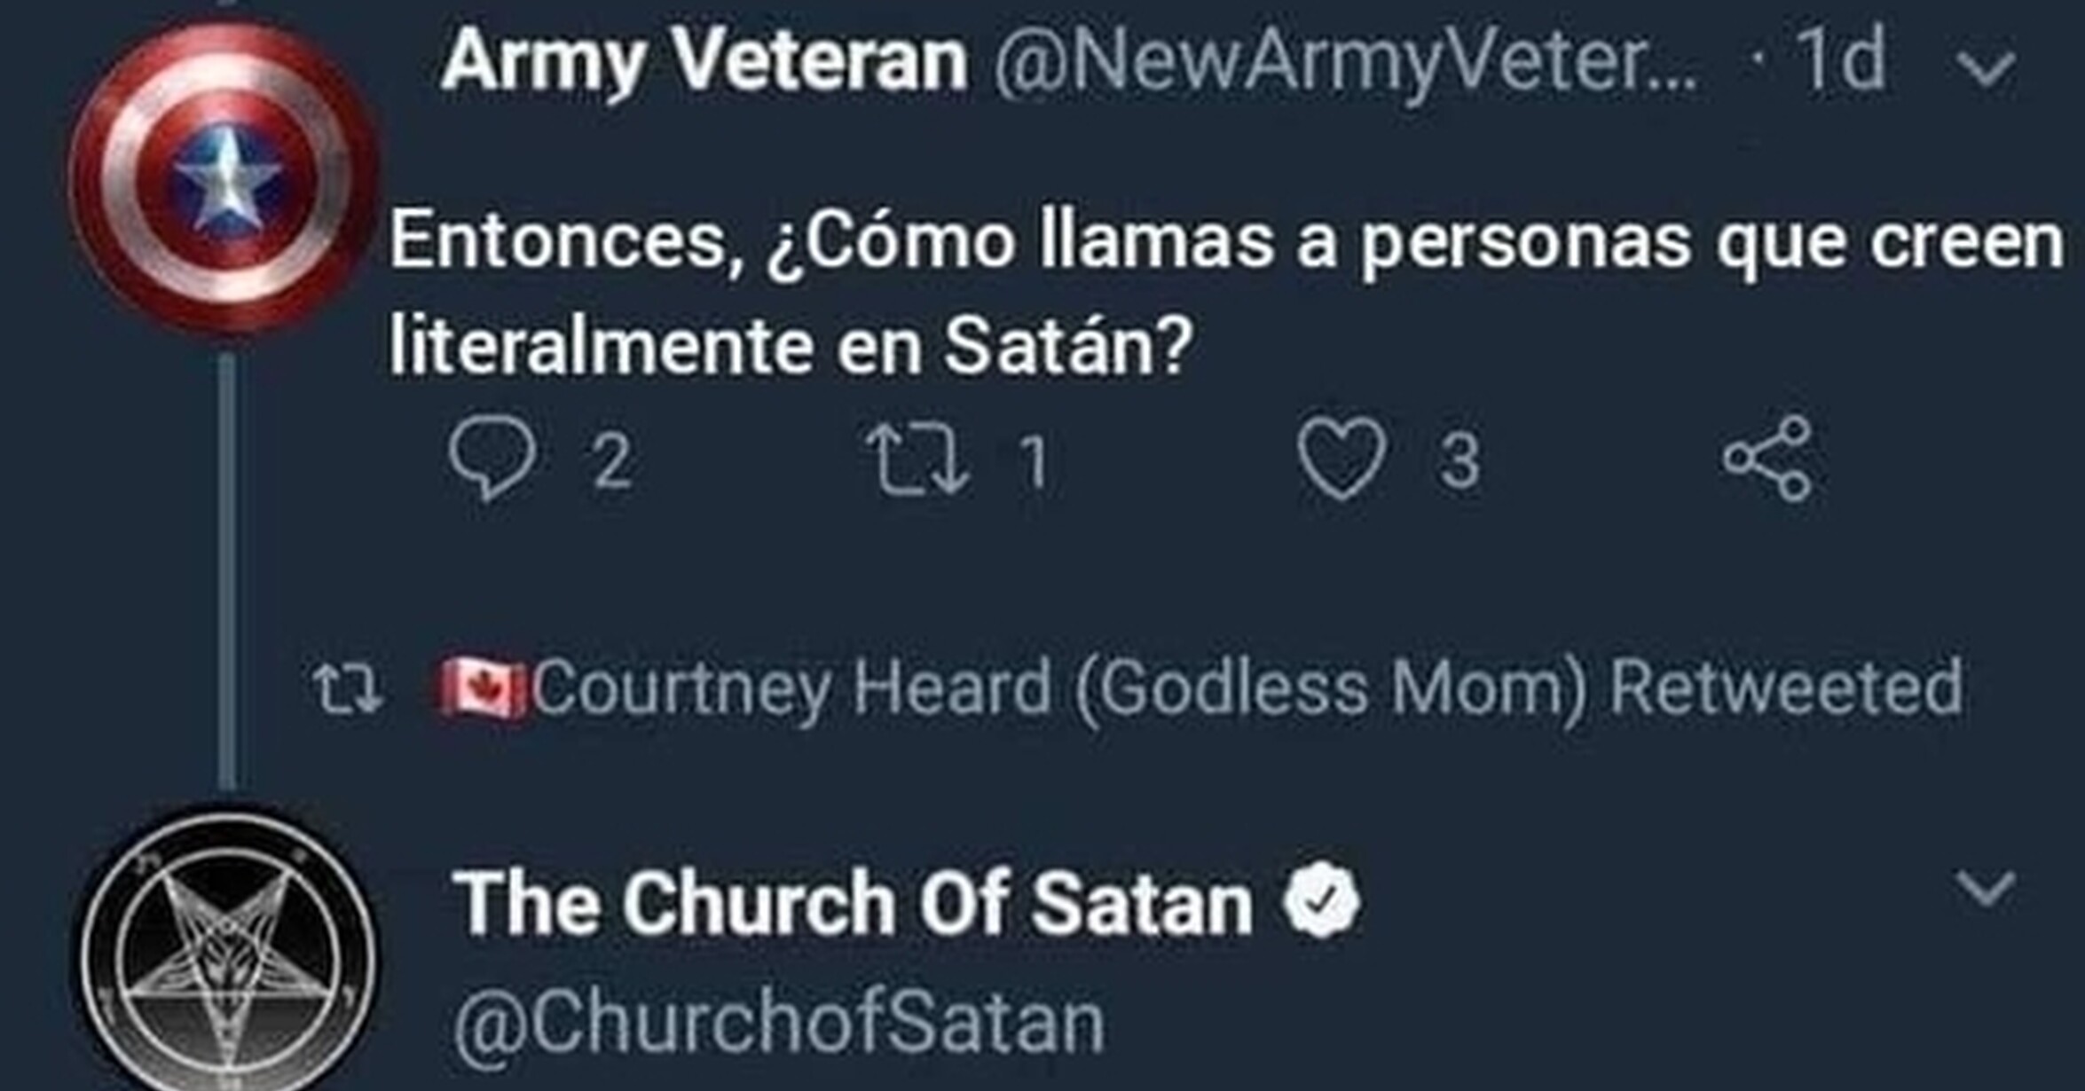
Task: Open the Captain America shield avatar
Action: pos(225,177)
